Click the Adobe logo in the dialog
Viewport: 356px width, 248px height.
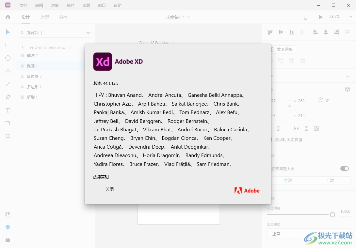coord(247,190)
